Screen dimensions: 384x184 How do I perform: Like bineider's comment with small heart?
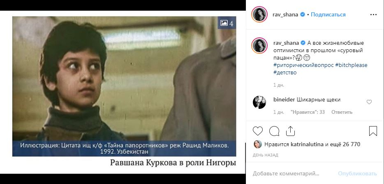click(369, 102)
